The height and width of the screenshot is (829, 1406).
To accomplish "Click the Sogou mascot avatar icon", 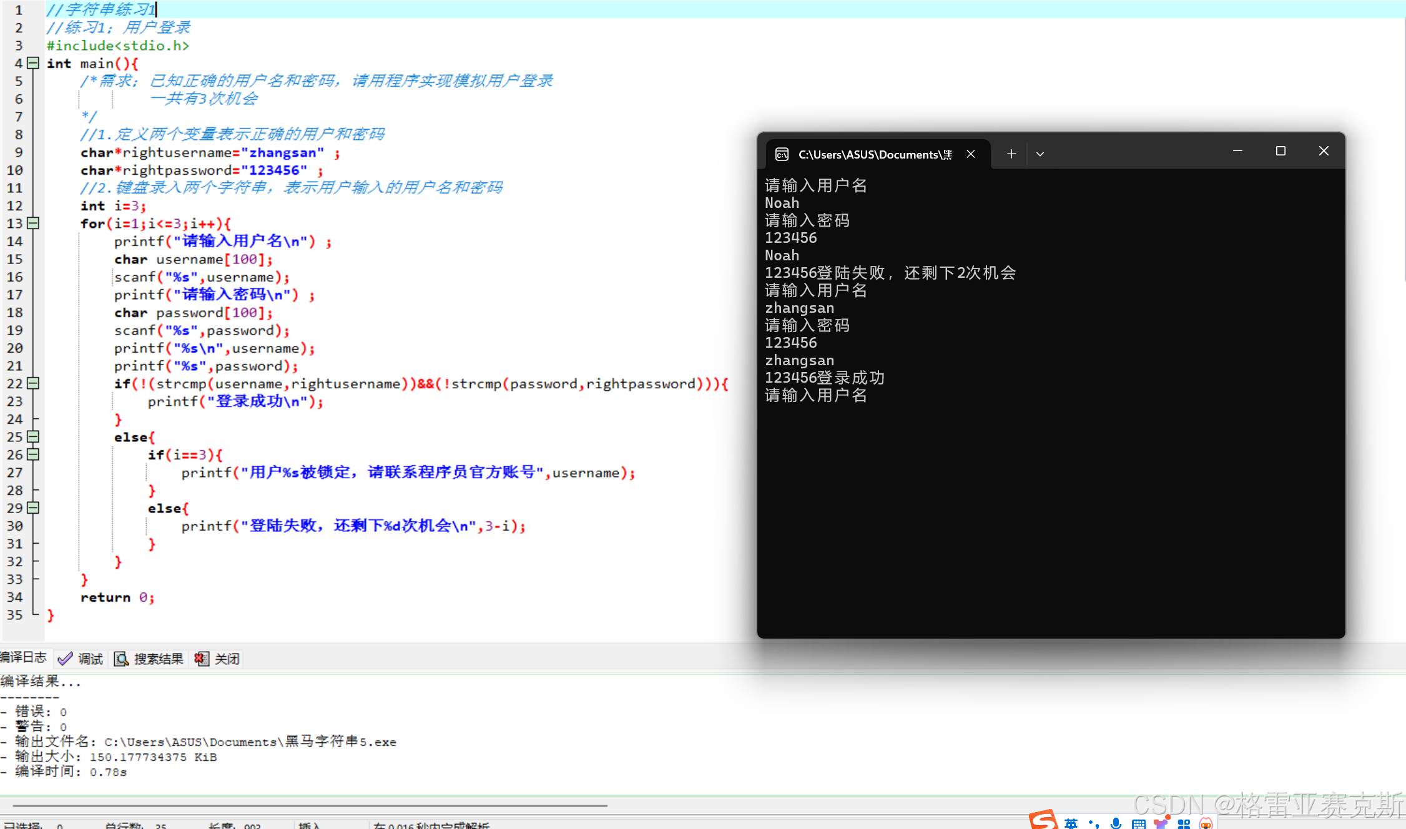I will pyautogui.click(x=1206, y=823).
